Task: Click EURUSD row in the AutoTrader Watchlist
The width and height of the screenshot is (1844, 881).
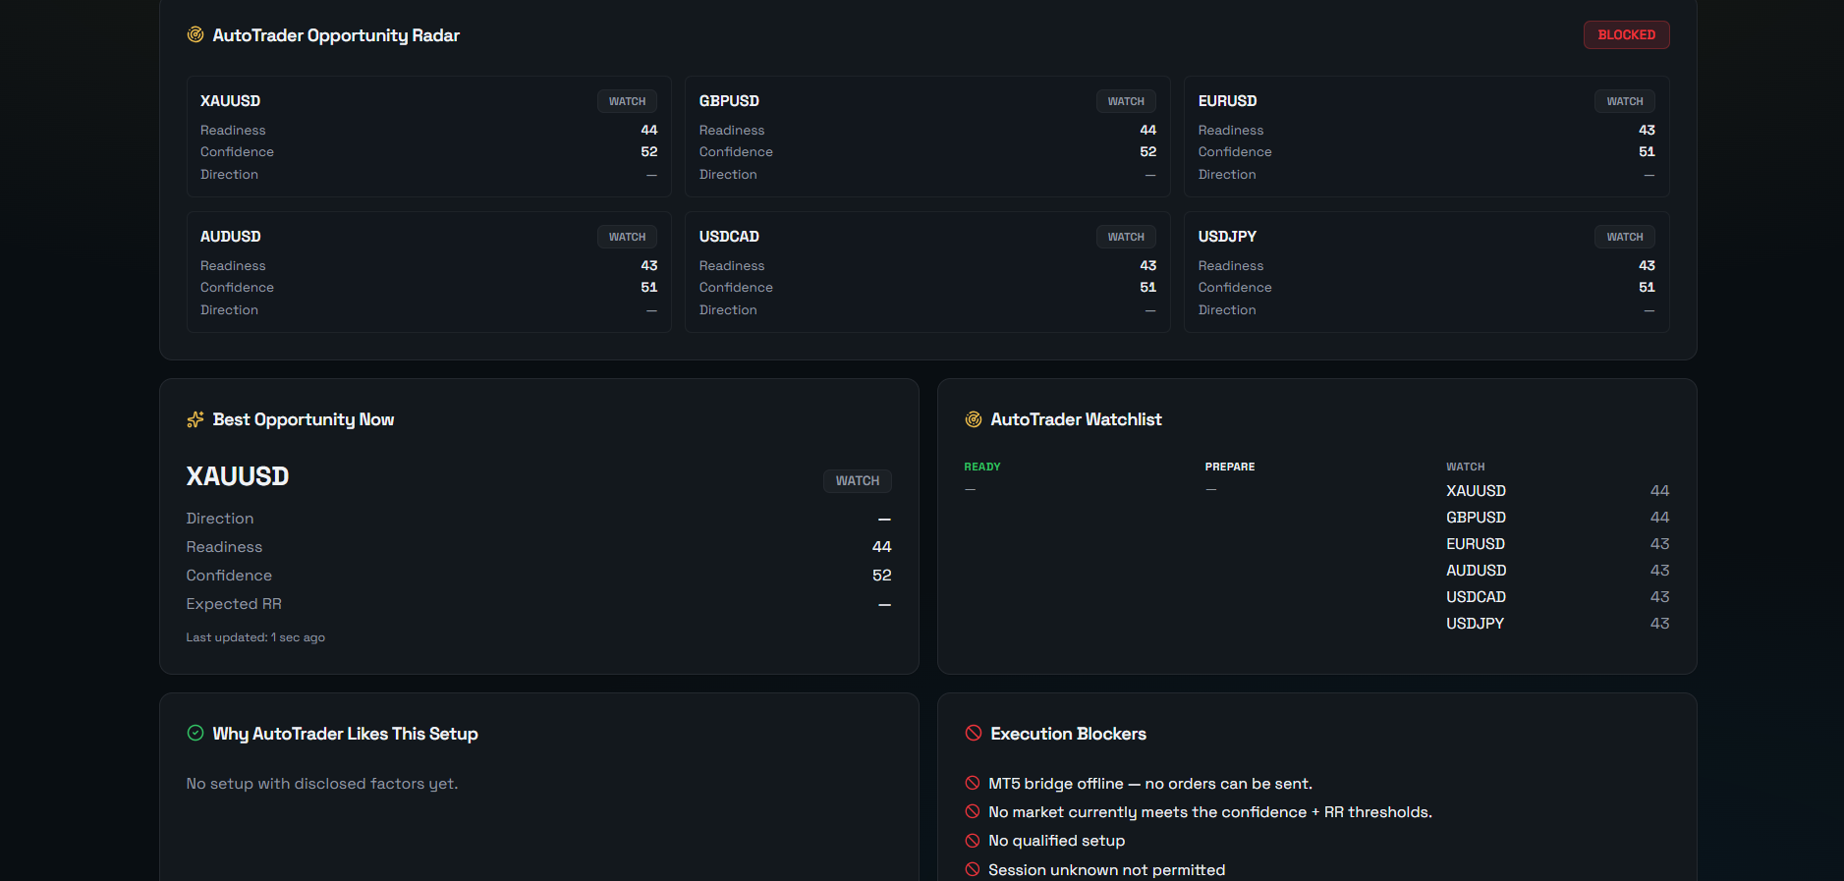Action: (x=1557, y=544)
